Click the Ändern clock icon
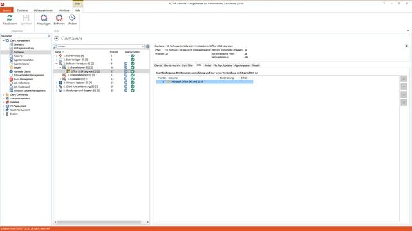412x231 pixels. click(72, 18)
